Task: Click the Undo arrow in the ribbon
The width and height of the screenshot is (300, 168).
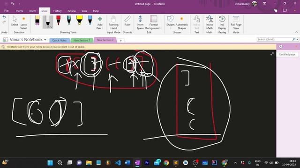Action: 4,17
